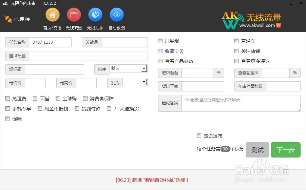Close the AK window

pos(301,3)
